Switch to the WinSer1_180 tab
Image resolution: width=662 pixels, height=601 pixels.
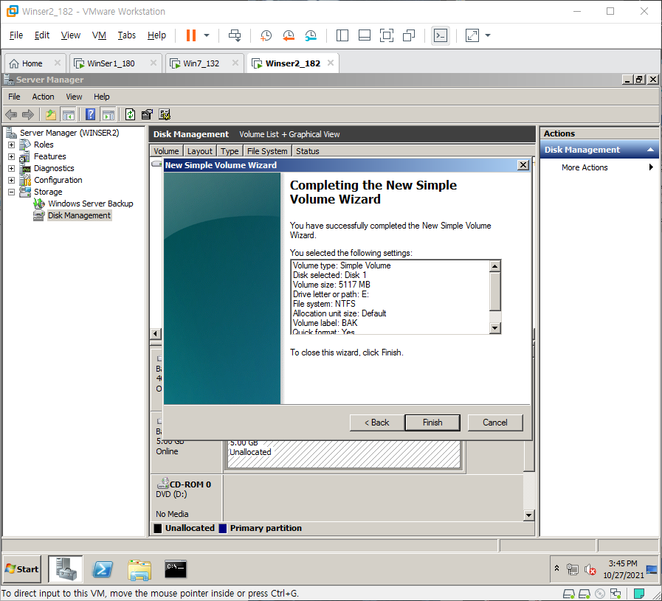pos(111,63)
